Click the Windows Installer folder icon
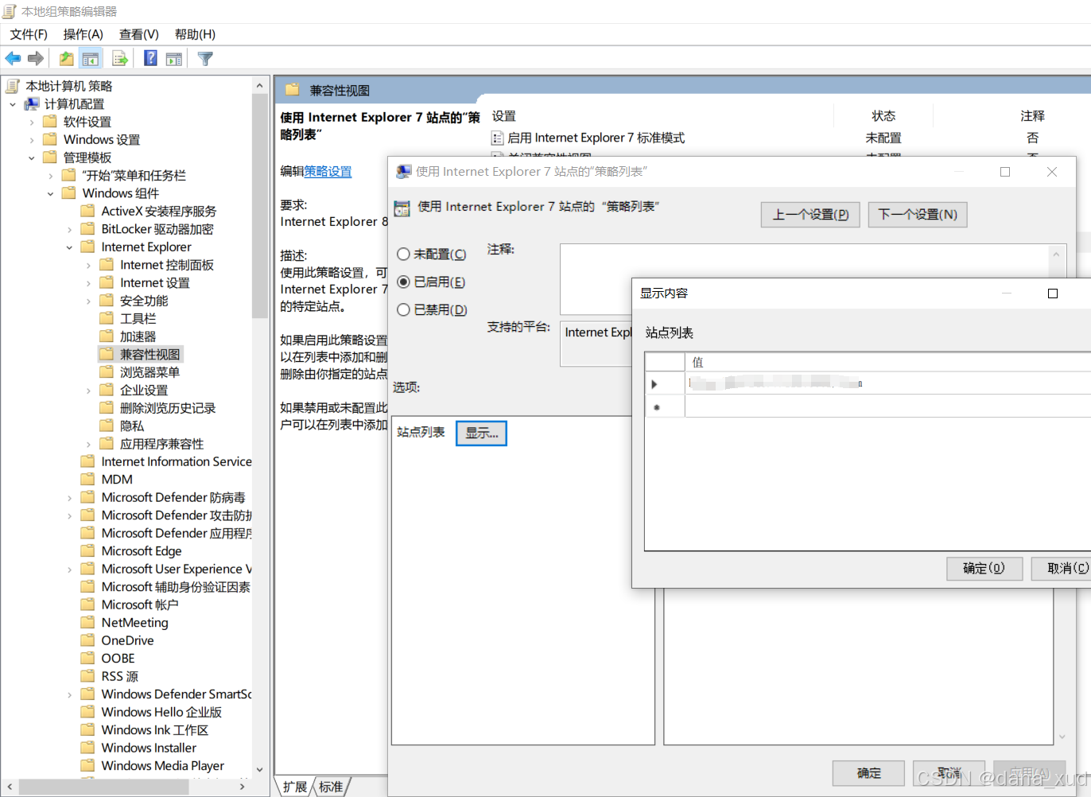The image size is (1091, 797). point(88,748)
